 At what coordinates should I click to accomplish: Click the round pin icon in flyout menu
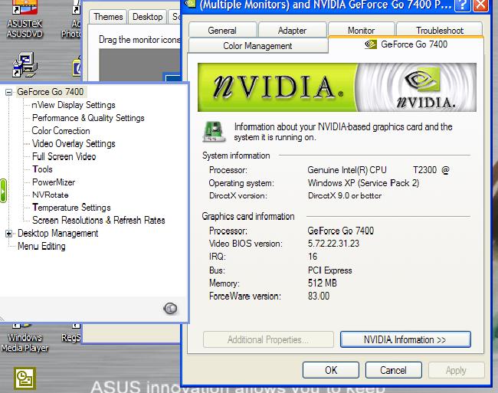[x=170, y=308]
